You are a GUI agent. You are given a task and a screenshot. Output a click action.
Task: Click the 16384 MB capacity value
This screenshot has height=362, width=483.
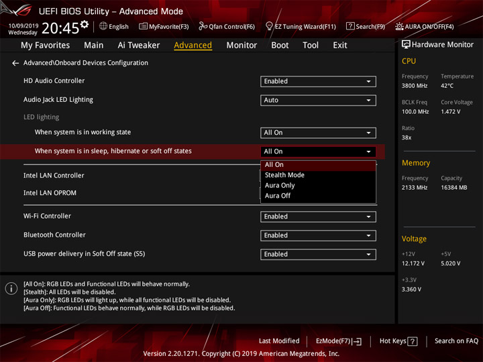tap(453, 188)
